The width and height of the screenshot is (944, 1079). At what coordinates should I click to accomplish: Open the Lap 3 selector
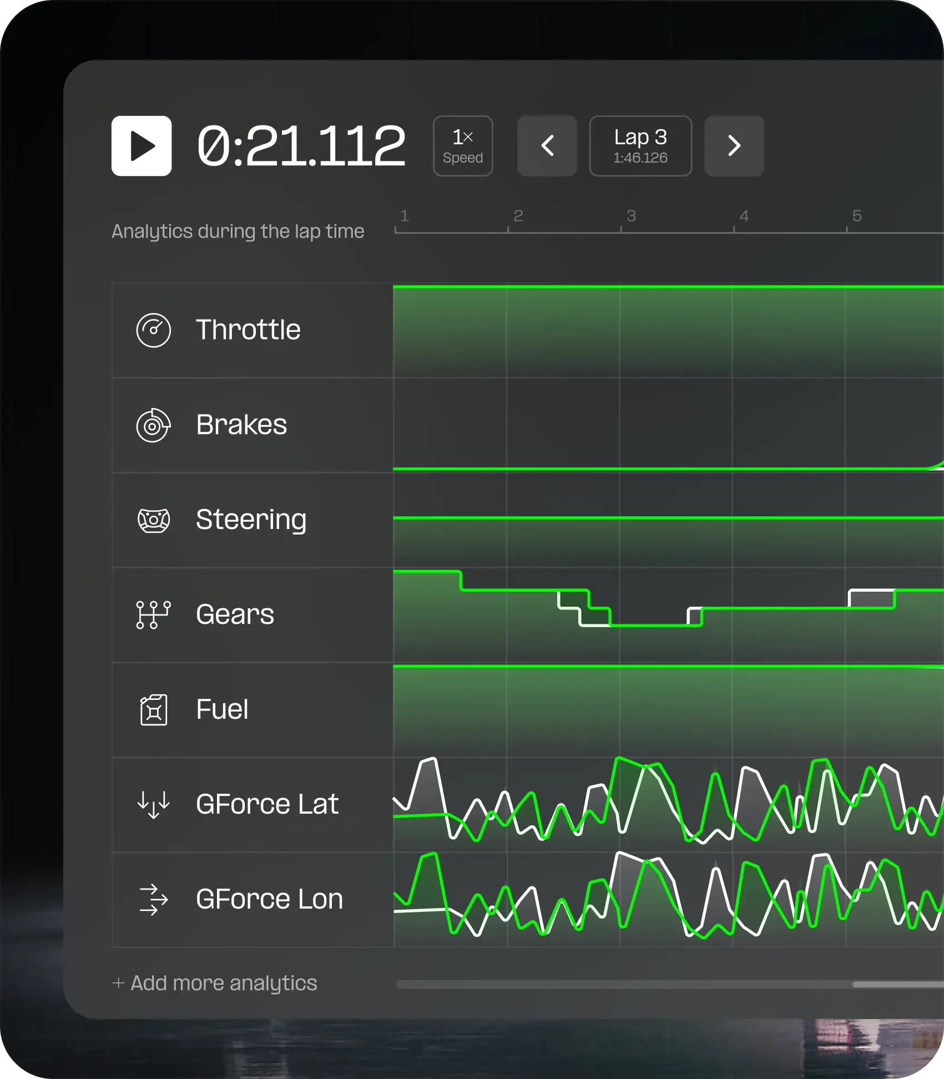tap(640, 146)
